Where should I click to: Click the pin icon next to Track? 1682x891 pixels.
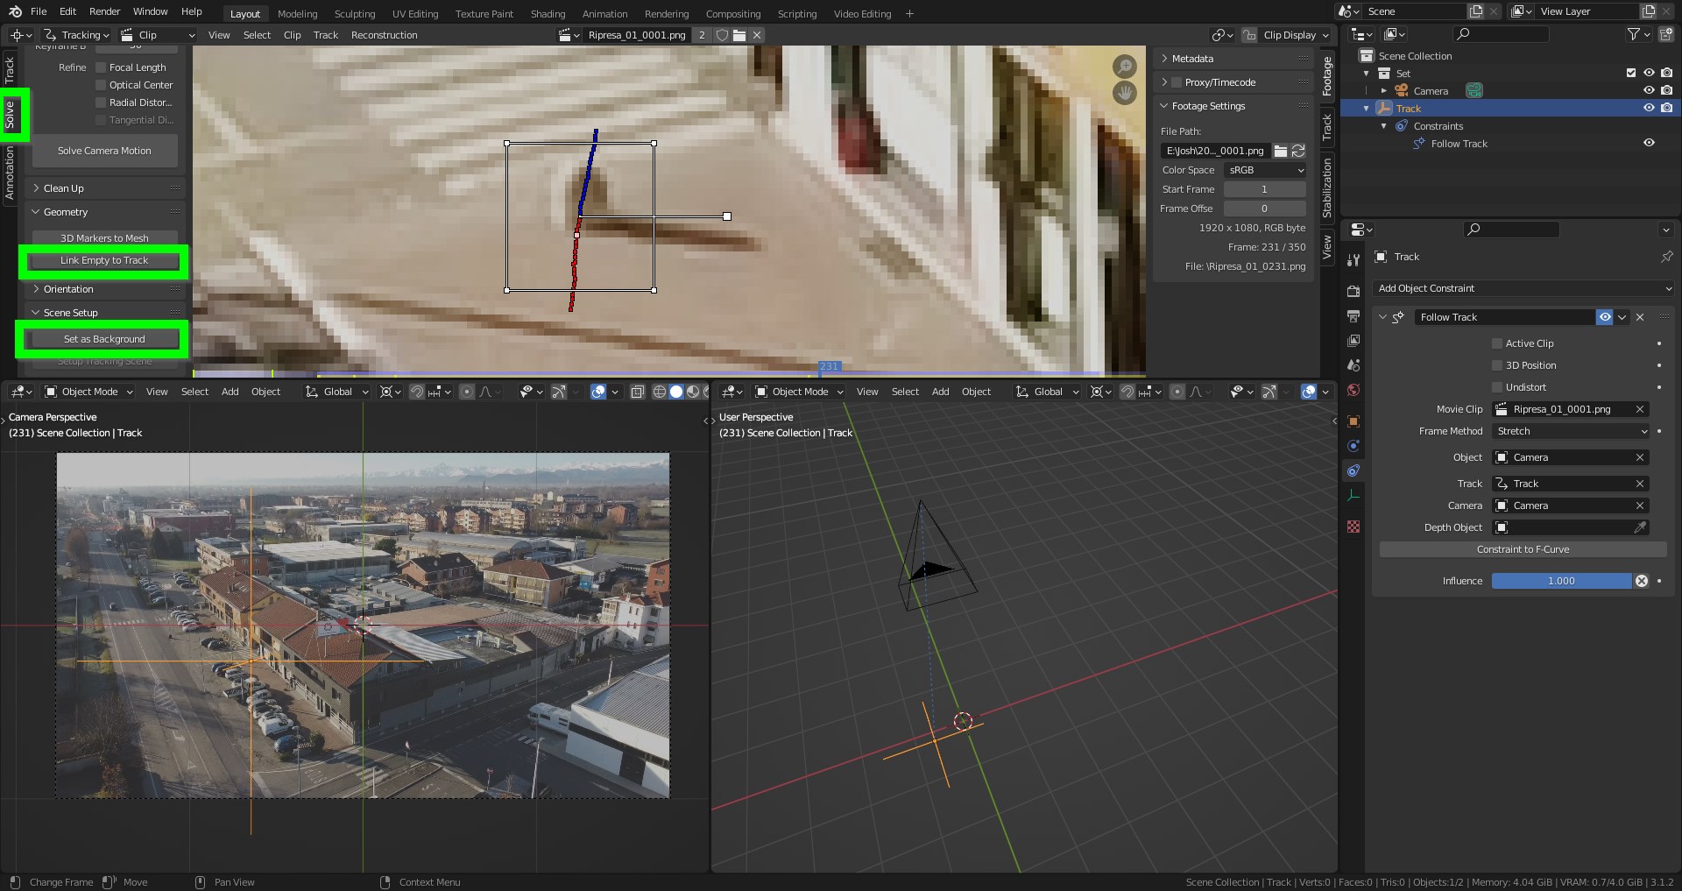point(1666,257)
